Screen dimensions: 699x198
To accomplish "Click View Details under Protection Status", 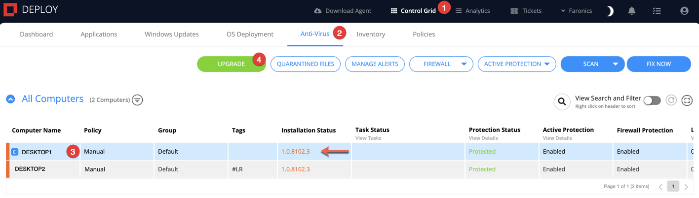I will 483,138.
